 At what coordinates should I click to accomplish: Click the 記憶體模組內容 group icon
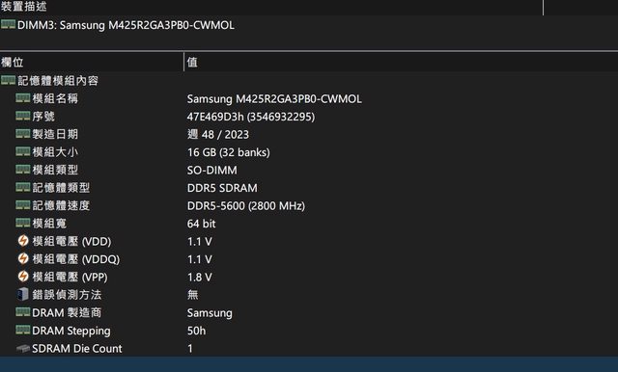coord(8,80)
